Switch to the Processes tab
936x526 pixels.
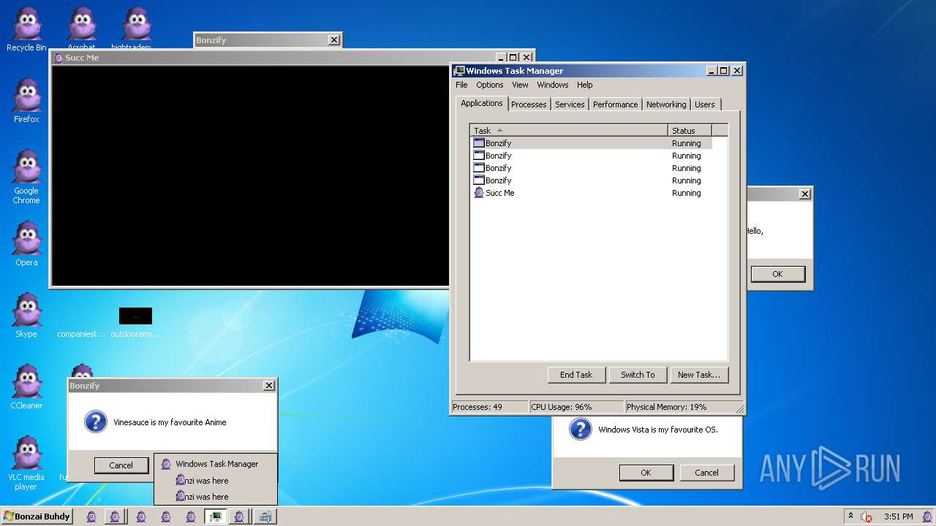(x=529, y=104)
